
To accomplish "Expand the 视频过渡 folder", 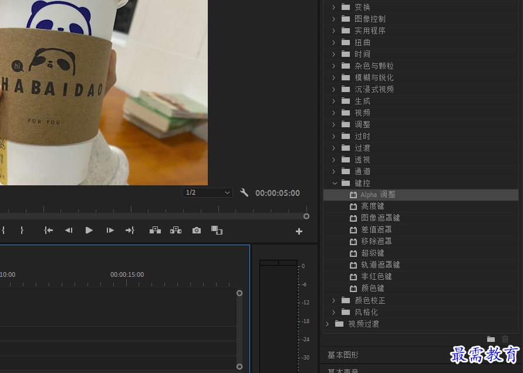I will point(327,324).
